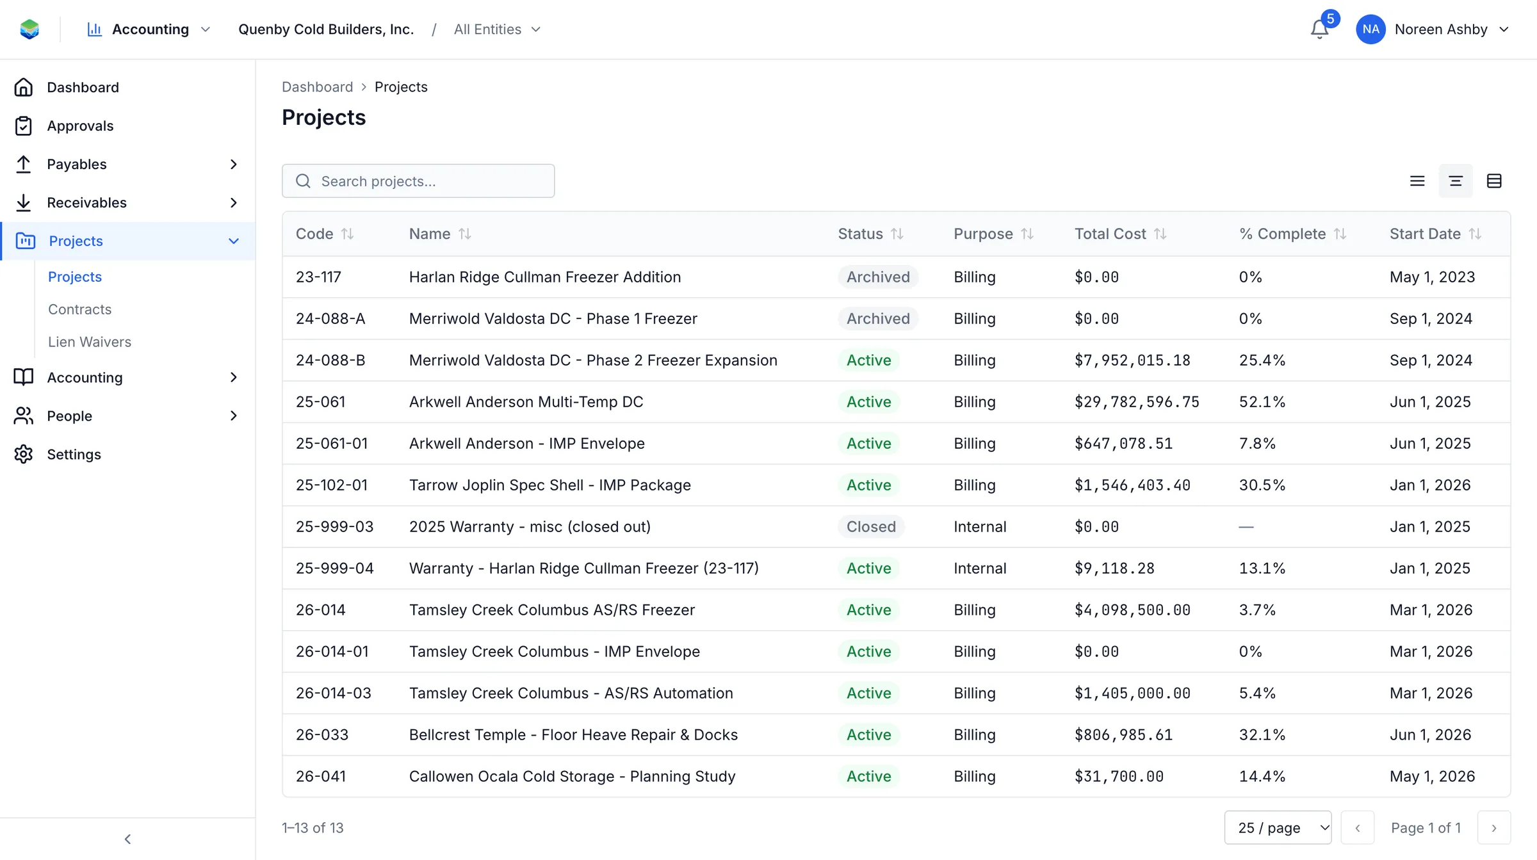Click the app logo icon
The width and height of the screenshot is (1537, 860).
[29, 29]
